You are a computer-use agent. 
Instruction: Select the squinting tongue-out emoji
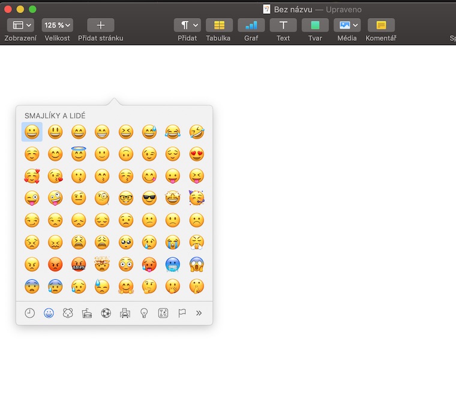pyautogui.click(x=197, y=176)
